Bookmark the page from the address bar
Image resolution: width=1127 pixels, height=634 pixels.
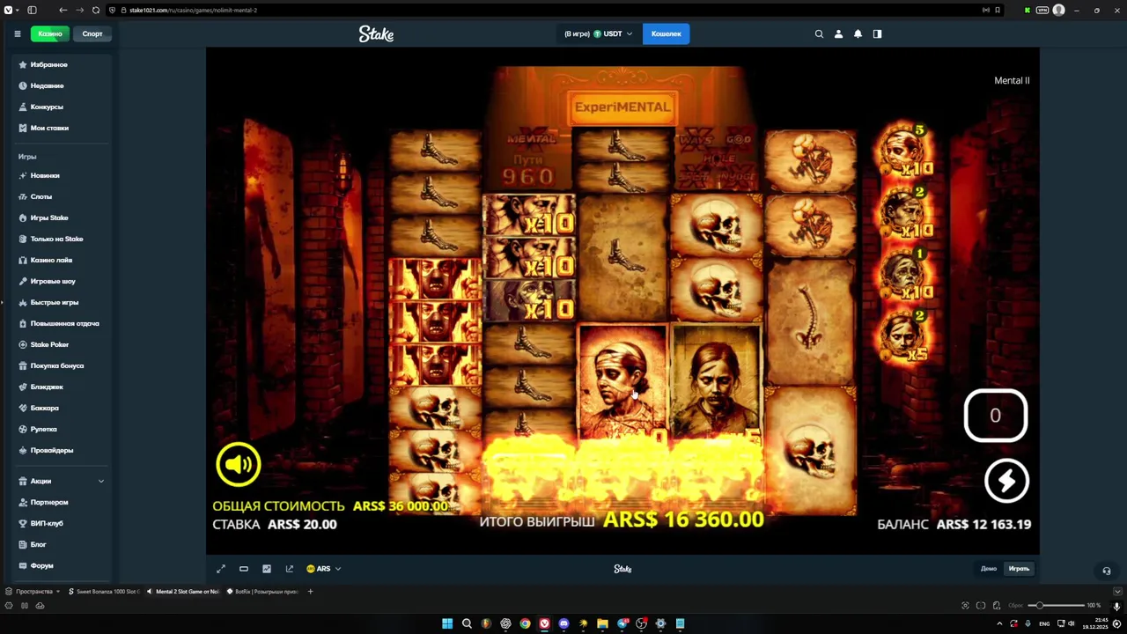[997, 10]
